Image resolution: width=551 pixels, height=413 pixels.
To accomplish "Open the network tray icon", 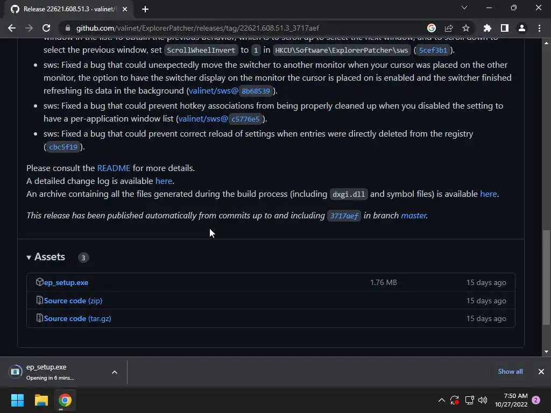I will tap(469, 400).
